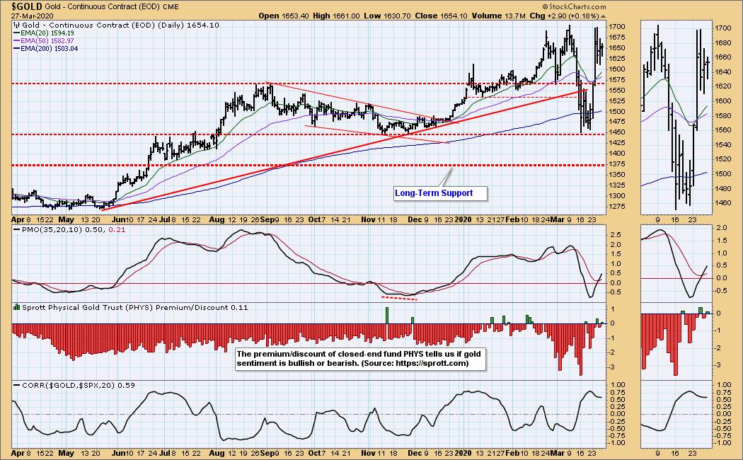Click the purple line marker beside EMA(50)
743x460 pixels.
pyautogui.click(x=17, y=41)
